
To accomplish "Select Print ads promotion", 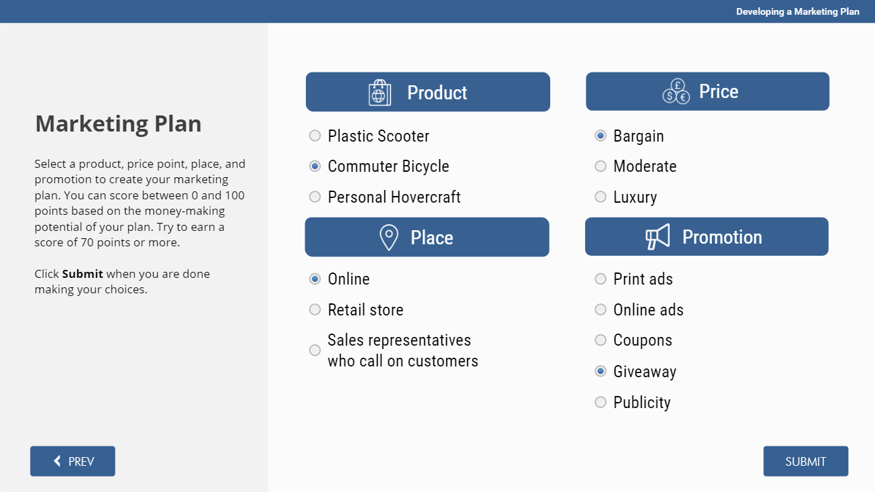I will pyautogui.click(x=601, y=279).
